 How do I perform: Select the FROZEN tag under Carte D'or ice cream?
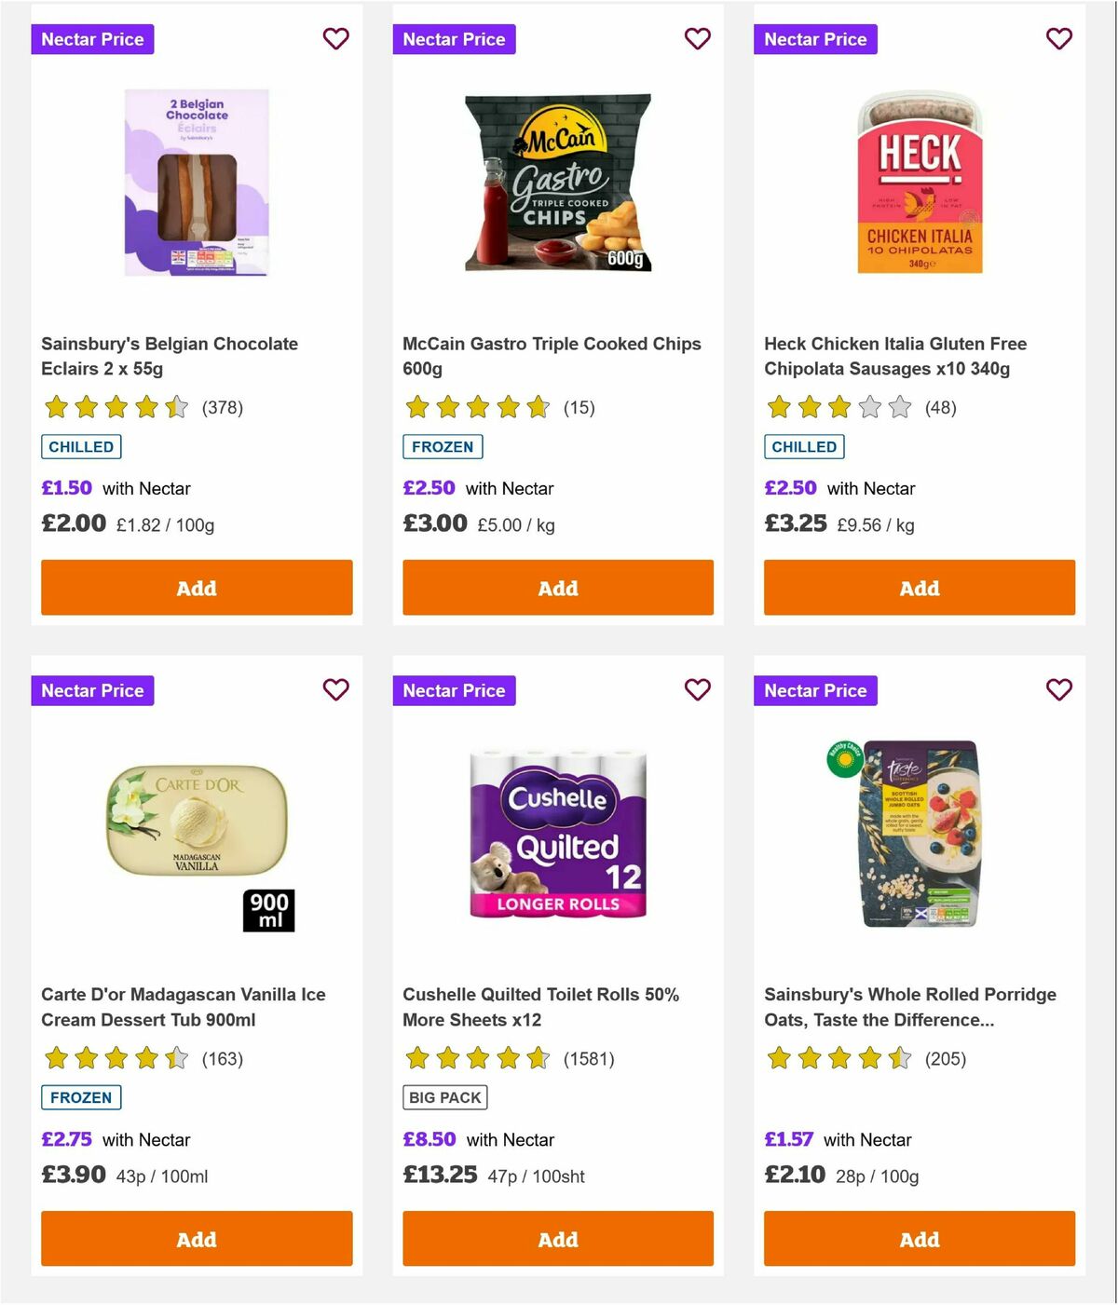point(81,1097)
